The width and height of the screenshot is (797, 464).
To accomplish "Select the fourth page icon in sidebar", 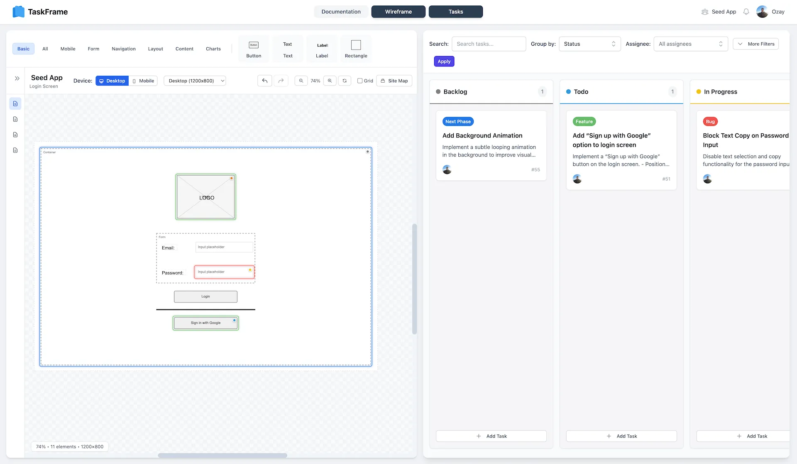I will click(x=15, y=150).
